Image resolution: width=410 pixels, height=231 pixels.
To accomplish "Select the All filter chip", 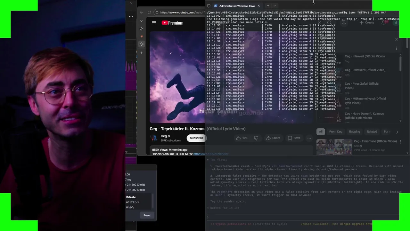I will pyautogui.click(x=321, y=132).
